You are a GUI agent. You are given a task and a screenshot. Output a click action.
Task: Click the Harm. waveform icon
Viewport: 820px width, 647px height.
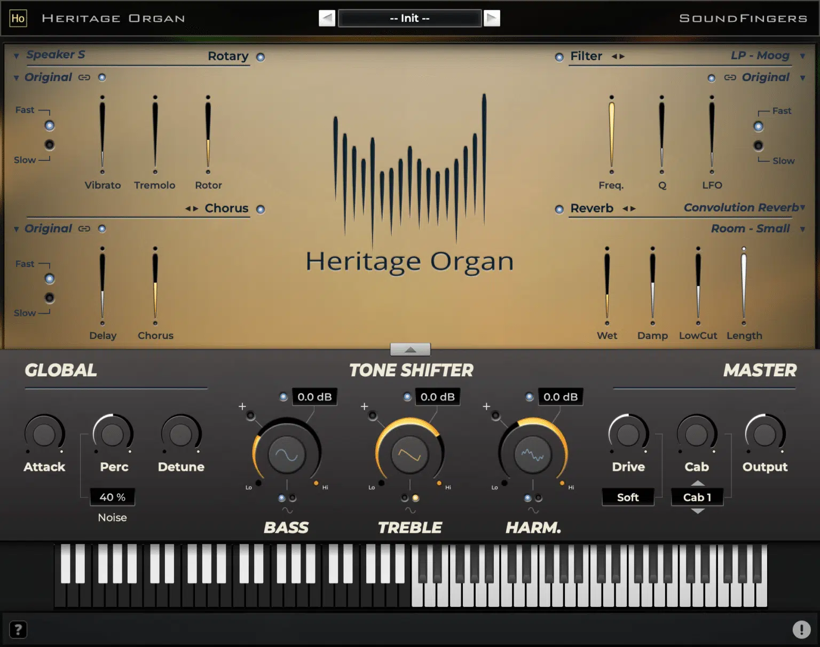point(532,455)
